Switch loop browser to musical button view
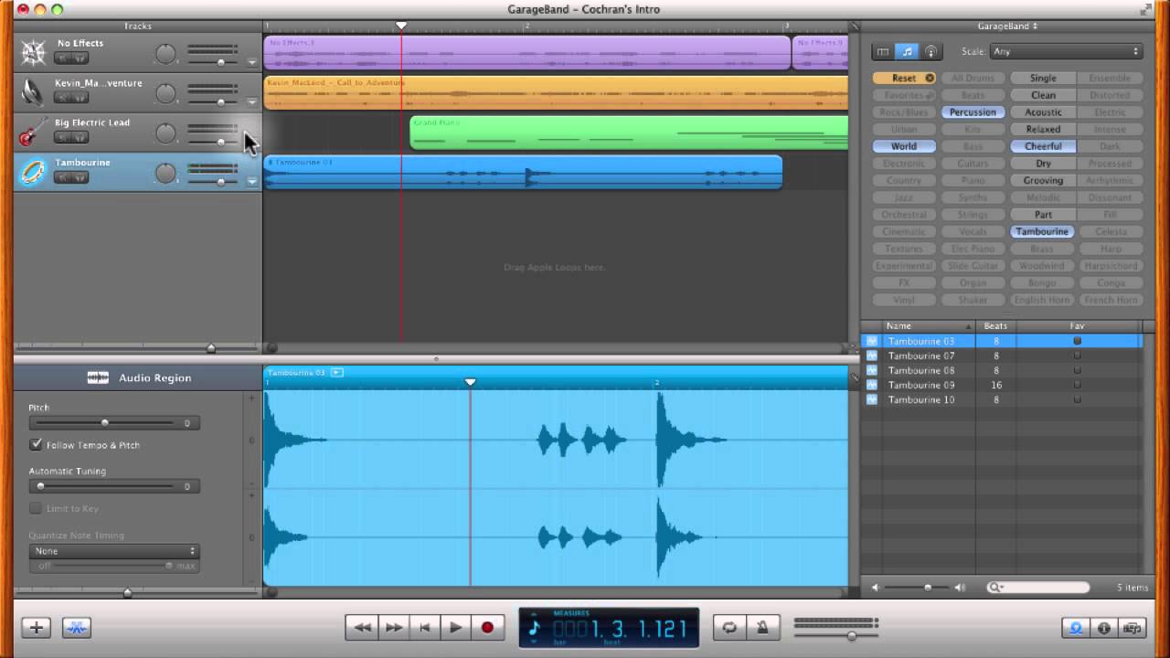This screenshot has width=1170, height=658. tap(906, 52)
